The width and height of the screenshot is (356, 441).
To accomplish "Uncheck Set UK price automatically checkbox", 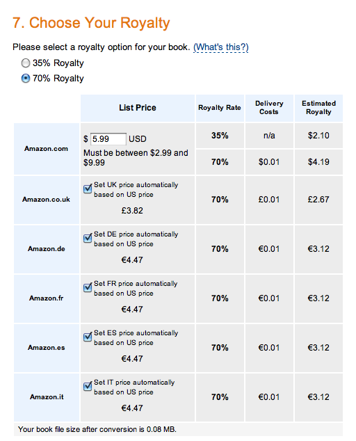I will [x=88, y=189].
